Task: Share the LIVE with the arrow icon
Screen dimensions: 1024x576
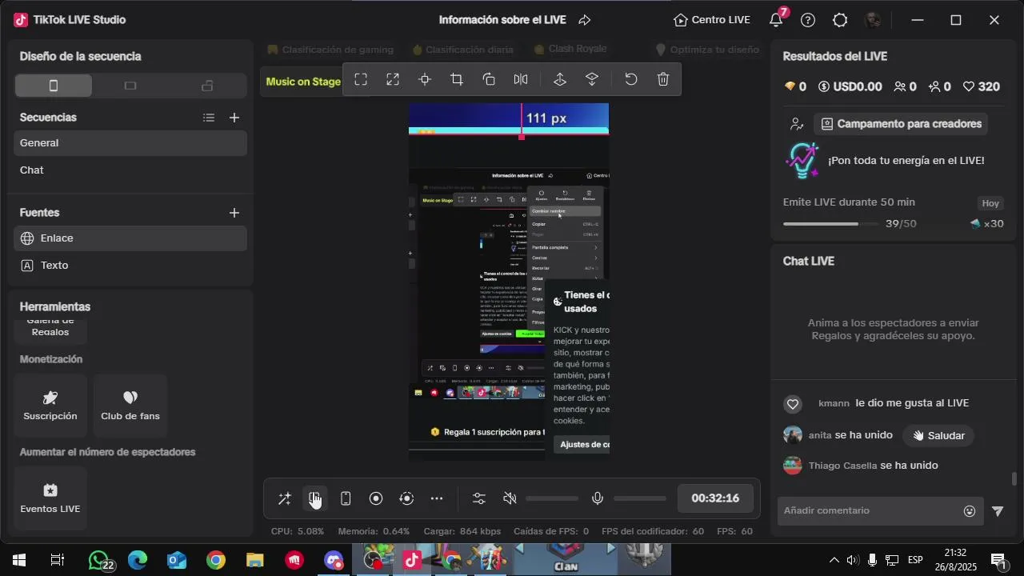Action: coord(585,20)
